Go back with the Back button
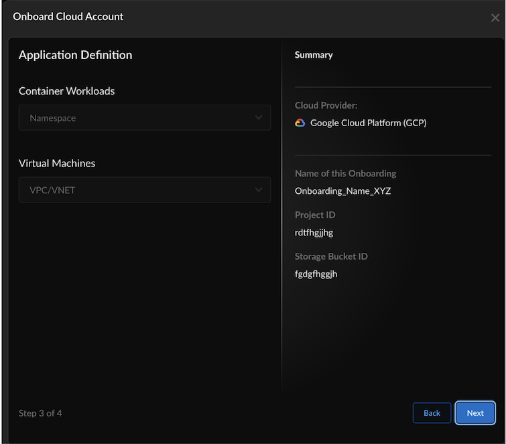The image size is (506, 444). pos(432,413)
